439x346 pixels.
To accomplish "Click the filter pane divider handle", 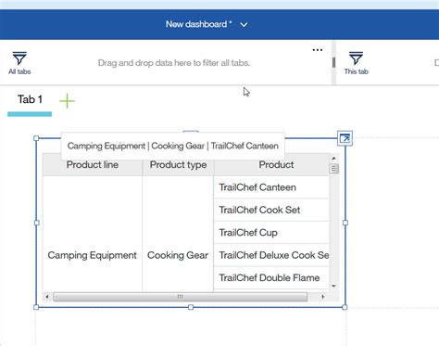I will click(x=333, y=62).
